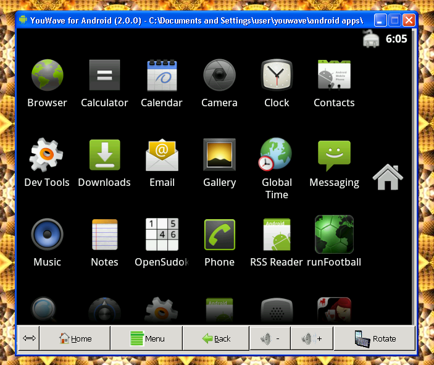Click the Home button in bottom toolbar
This screenshot has width=434, height=365.
pos(75,338)
